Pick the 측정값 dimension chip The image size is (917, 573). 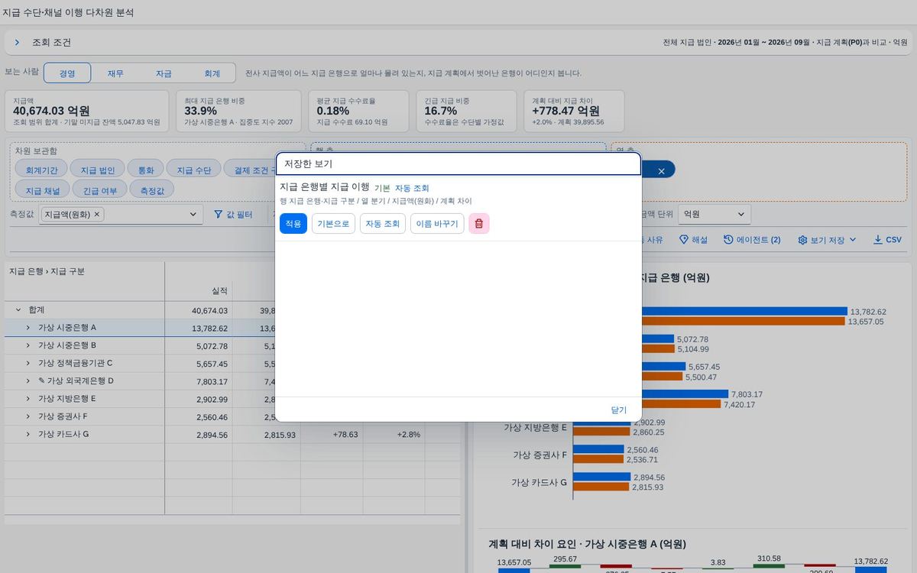[152, 189]
